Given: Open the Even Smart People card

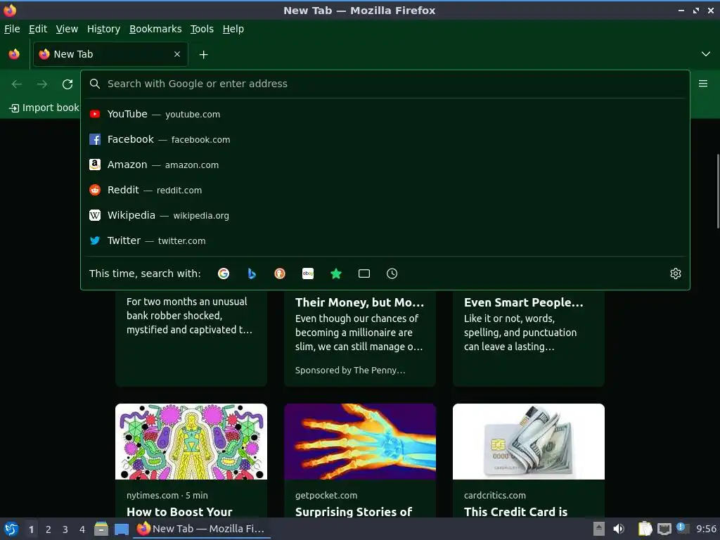Looking at the screenshot, I should point(529,338).
